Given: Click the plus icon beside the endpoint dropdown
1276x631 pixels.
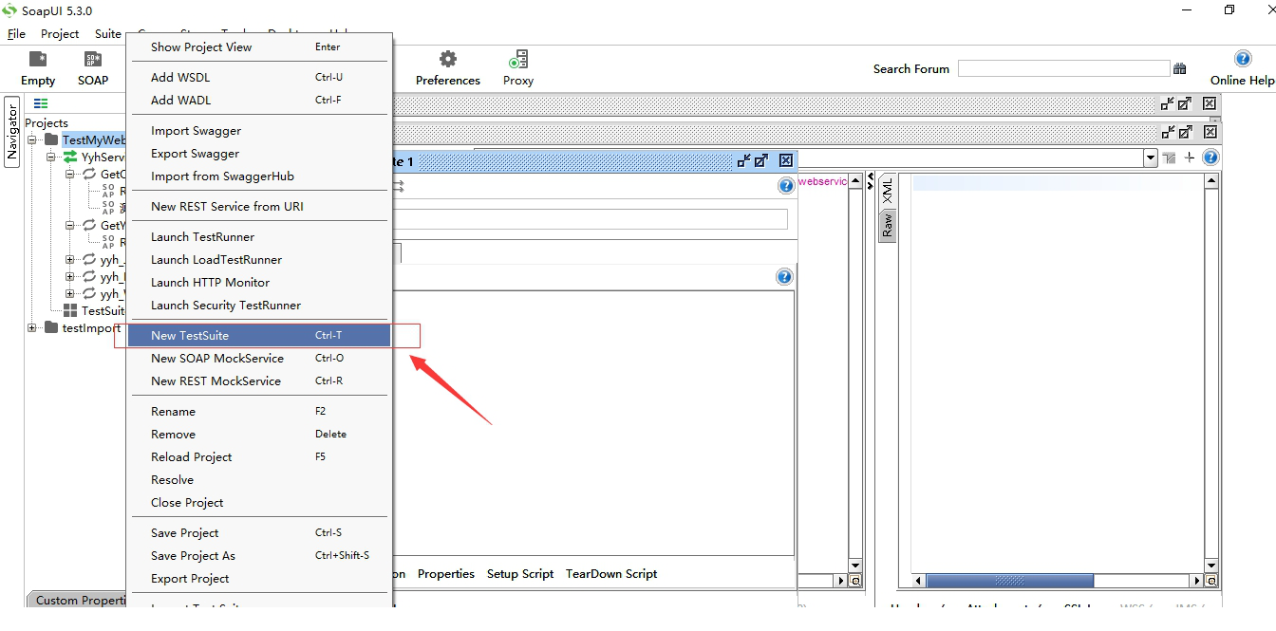Looking at the screenshot, I should point(1190,158).
